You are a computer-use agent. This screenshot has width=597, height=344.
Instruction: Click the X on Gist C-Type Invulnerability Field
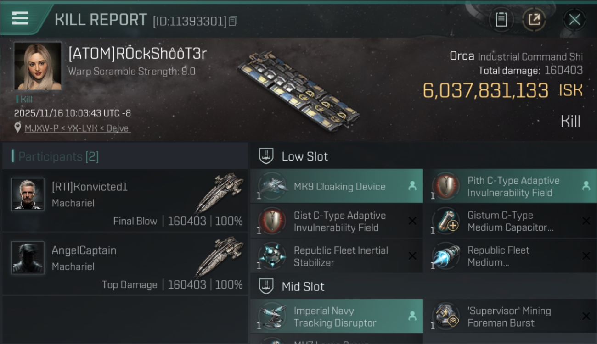pyautogui.click(x=412, y=222)
